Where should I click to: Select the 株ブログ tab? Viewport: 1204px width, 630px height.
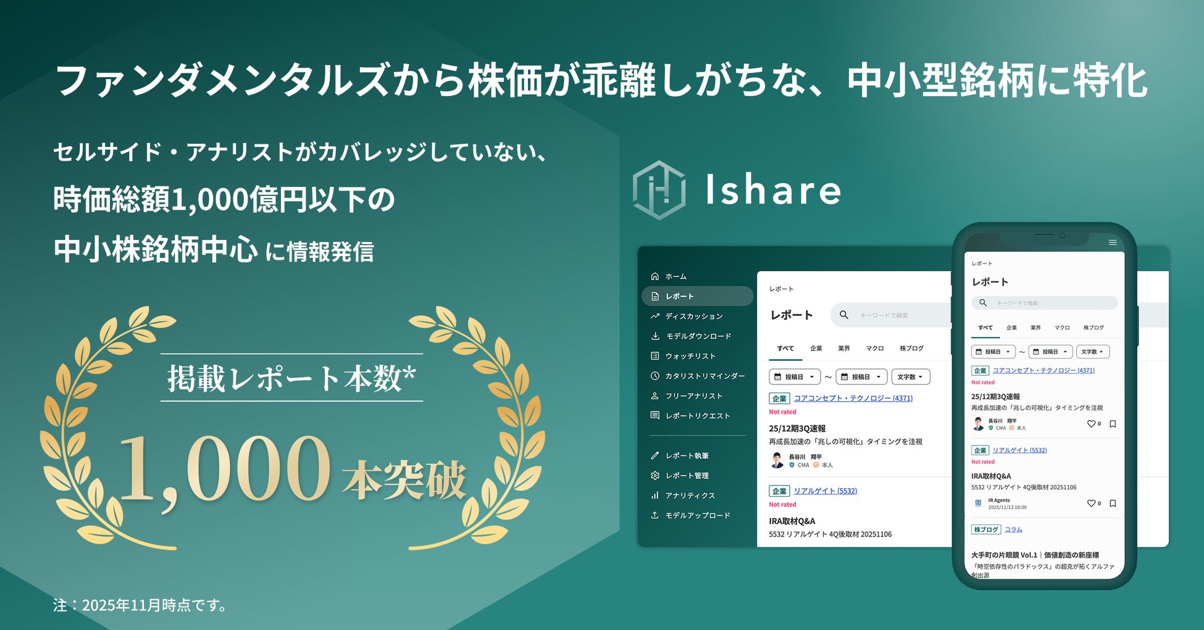pyautogui.click(x=911, y=348)
